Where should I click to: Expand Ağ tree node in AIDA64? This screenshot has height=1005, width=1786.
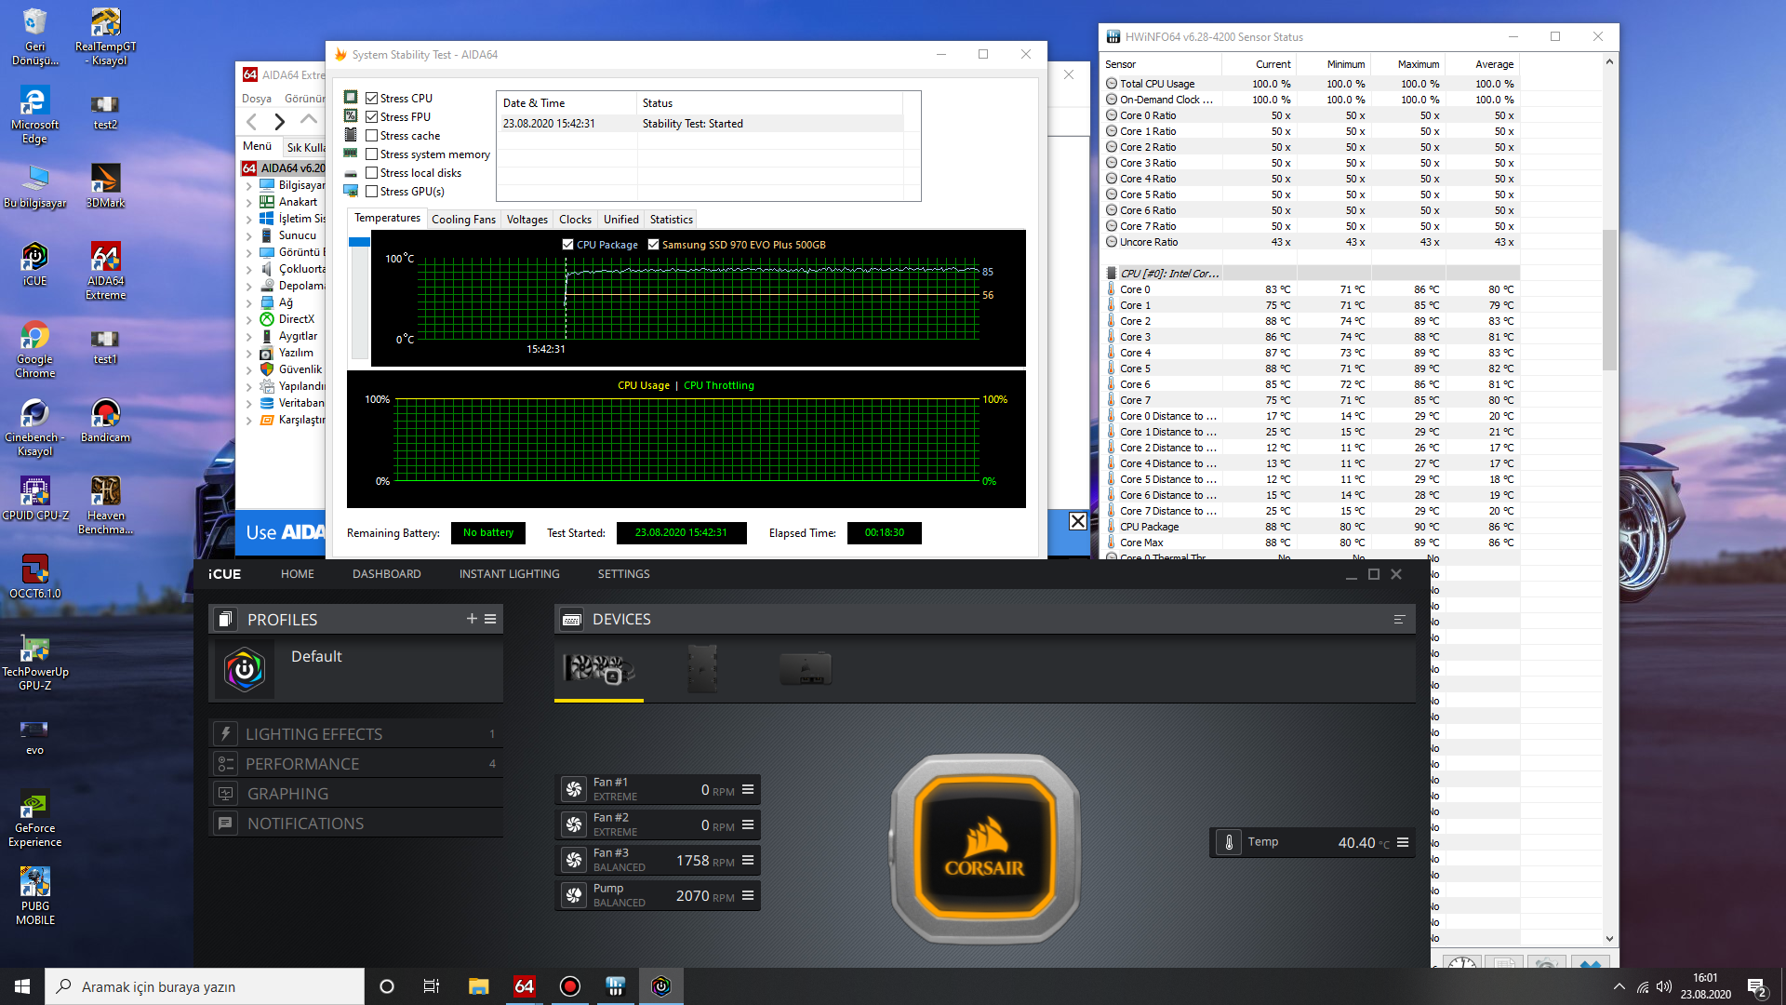249,303
